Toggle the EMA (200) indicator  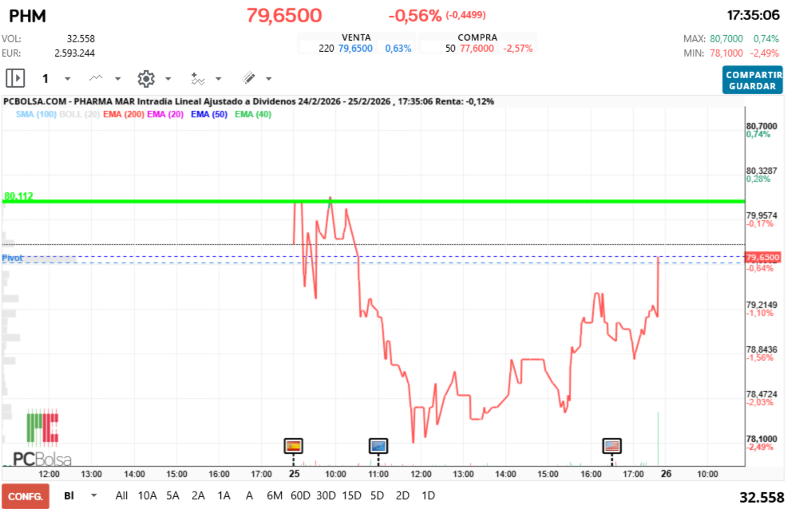click(122, 115)
